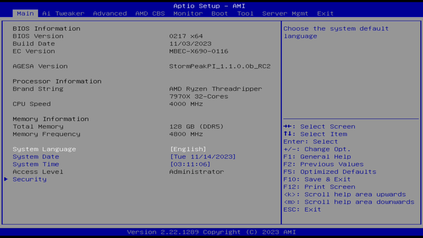
Task: Select the System Language setting label
Action: click(44, 149)
